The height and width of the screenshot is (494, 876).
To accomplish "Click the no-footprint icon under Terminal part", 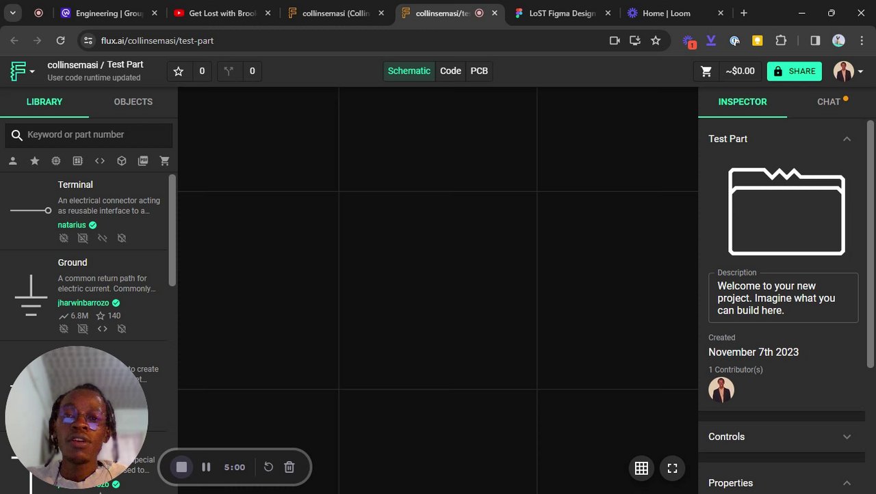I will 83,238.
